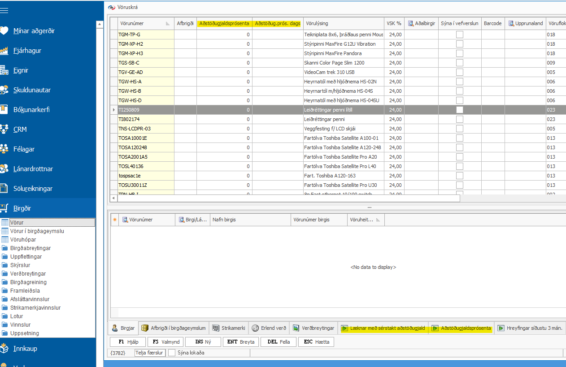Open Mínar aðgerðir heart icon

[x=4, y=30]
